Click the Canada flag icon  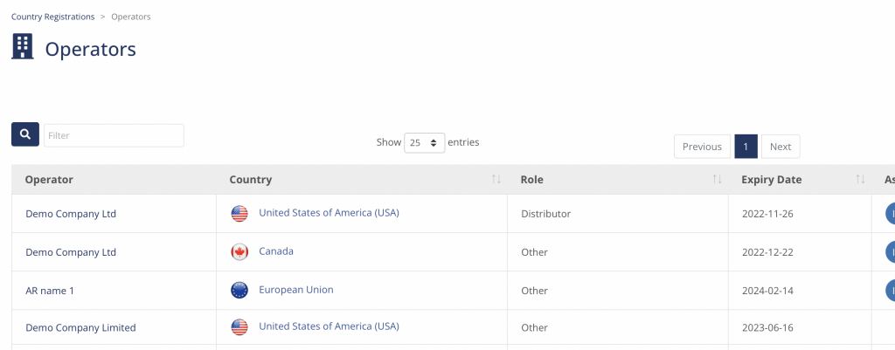point(239,252)
